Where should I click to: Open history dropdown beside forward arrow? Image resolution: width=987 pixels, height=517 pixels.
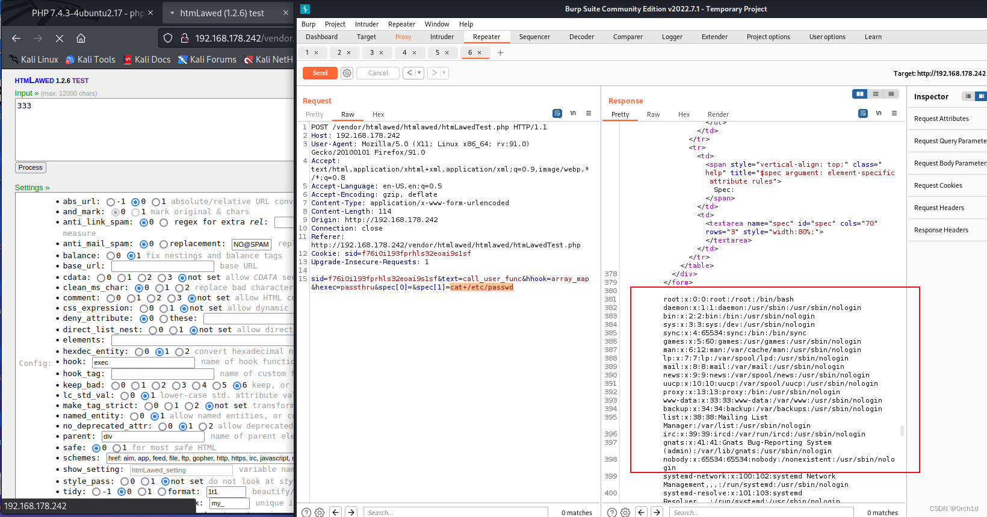(x=444, y=73)
